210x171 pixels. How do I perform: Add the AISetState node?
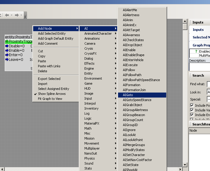click(x=142, y=165)
